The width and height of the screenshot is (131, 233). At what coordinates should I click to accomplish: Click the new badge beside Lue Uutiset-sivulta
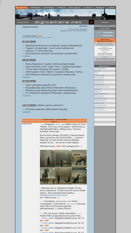(40, 36)
